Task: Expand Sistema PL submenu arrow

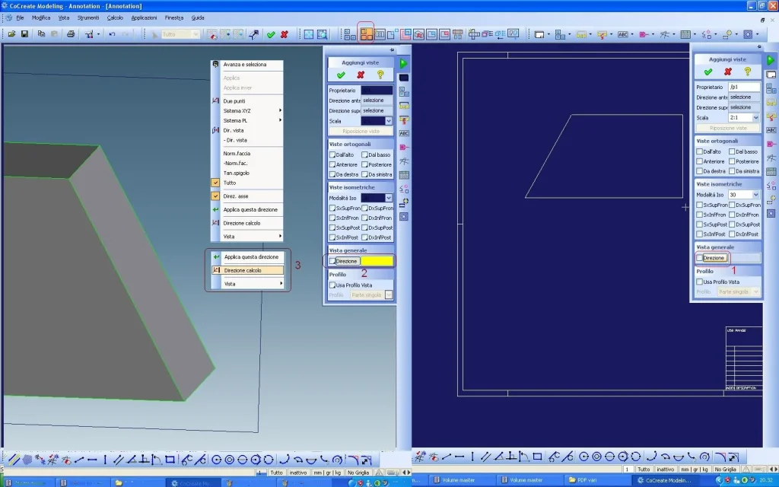Action: [x=280, y=120]
